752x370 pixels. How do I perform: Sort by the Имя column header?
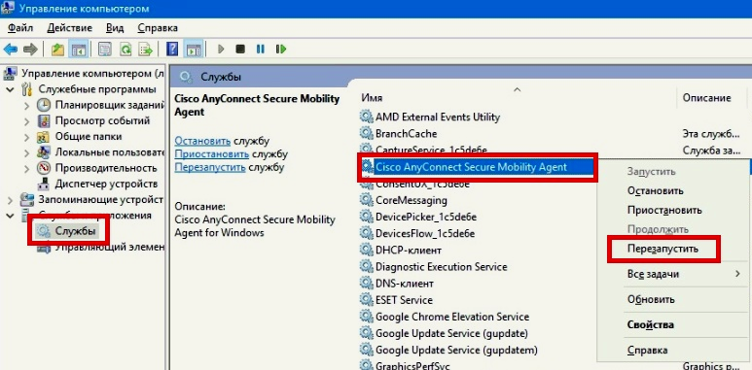tap(518, 98)
